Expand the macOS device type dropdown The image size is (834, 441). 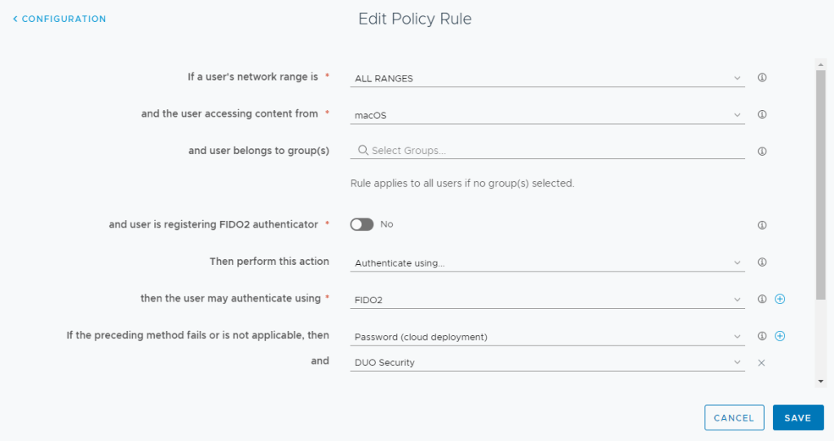click(547, 115)
